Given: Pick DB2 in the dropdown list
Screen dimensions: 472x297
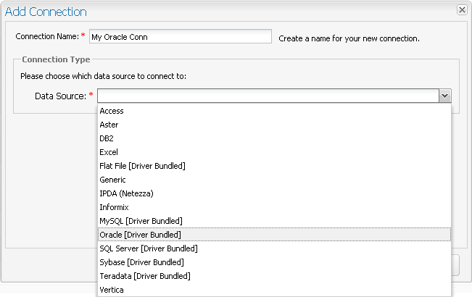Looking at the screenshot, I should (x=107, y=138).
